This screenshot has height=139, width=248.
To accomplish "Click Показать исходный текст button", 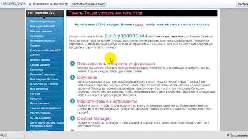I will pyautogui.click(x=88, y=4).
